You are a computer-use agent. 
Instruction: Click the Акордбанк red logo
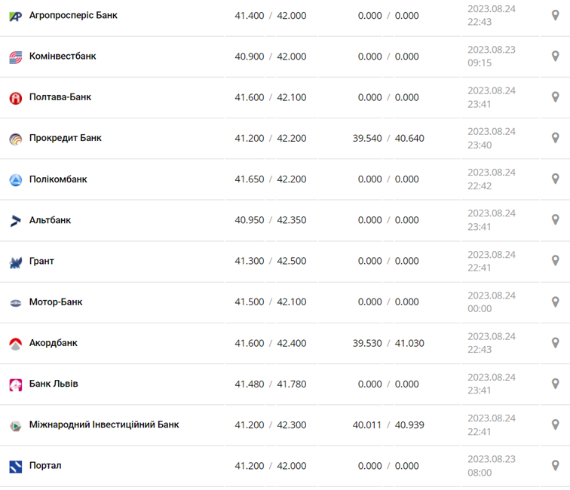[16, 344]
